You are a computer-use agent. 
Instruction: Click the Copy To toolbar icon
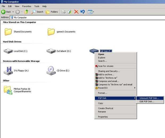click(70, 12)
